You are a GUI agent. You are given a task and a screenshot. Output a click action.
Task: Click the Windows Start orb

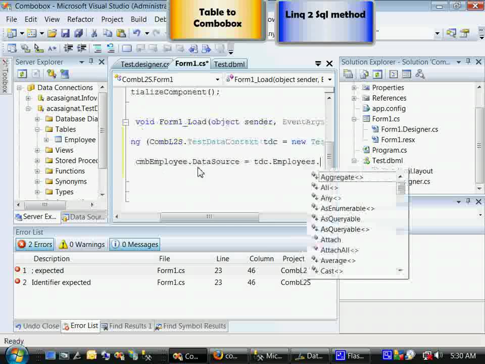point(16,355)
